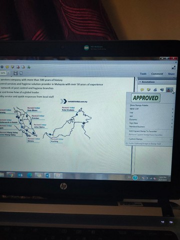Screen dimensions: 180x240
Task: Pick the APPROVED stamp preview
Action: pos(145,98)
